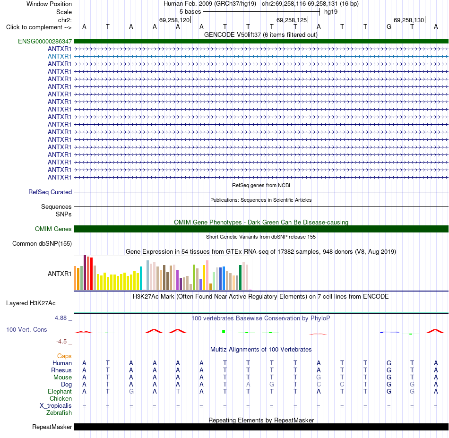The width and height of the screenshot is (449, 438).
Task: Click the gray T mismatch in the Elephant row
Action: coord(178,391)
